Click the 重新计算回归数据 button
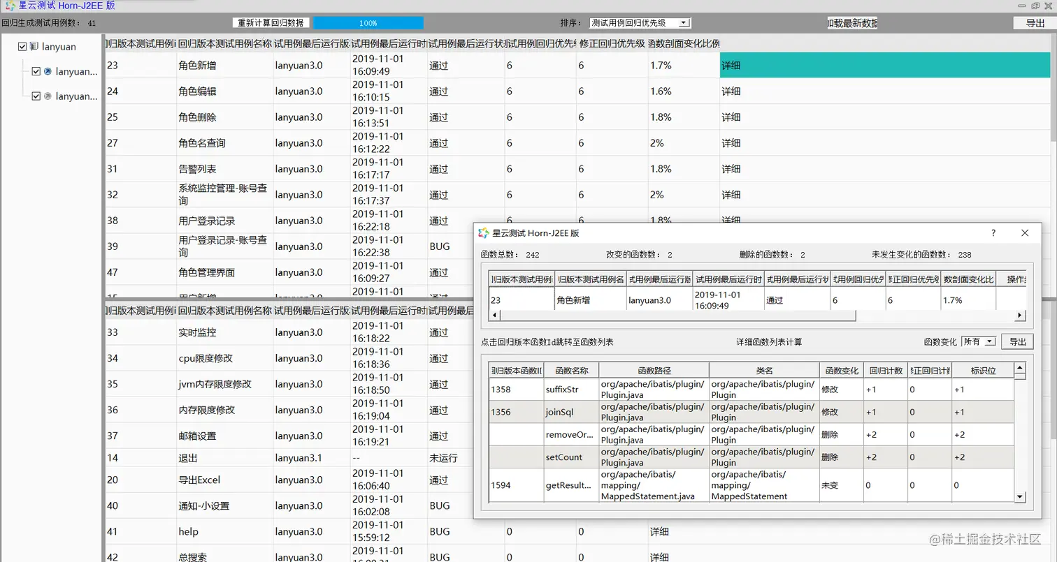The height and width of the screenshot is (562, 1057). pyautogui.click(x=271, y=23)
